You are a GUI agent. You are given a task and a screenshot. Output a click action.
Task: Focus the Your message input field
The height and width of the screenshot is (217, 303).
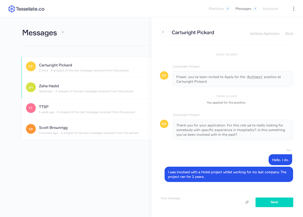[201, 198]
